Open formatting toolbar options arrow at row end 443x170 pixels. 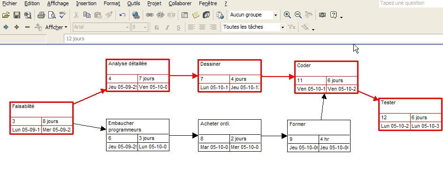coord(313,29)
